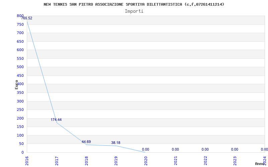Viewport: 268px width, 167px height.
Task: Select the Importi subtitle
Action: (134, 11)
